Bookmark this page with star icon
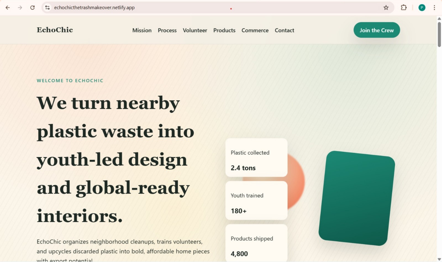The height and width of the screenshot is (262, 442). (x=386, y=7)
